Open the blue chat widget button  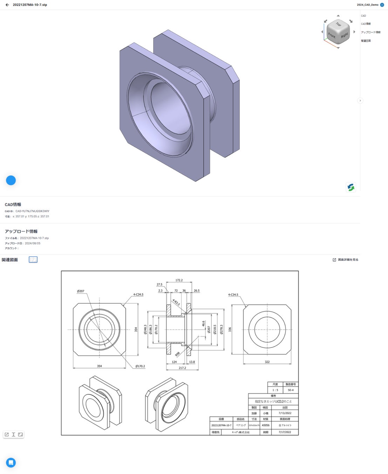click(11, 463)
